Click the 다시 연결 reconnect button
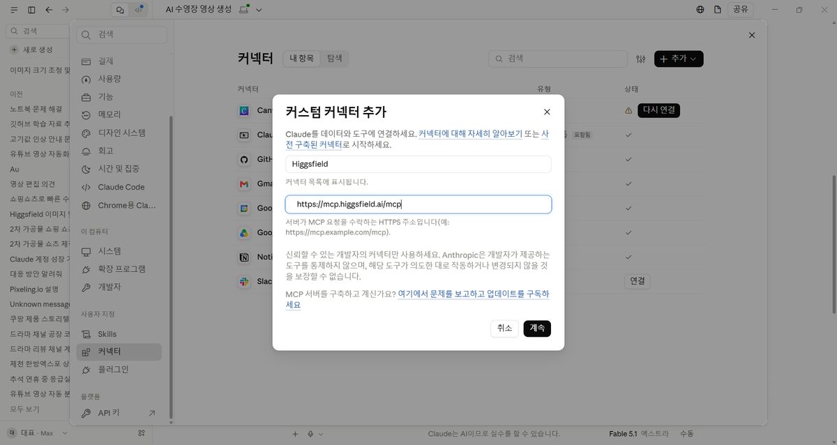Viewport: 837px width, 445px height. 658,110
